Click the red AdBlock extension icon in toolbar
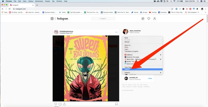 click(190, 9)
